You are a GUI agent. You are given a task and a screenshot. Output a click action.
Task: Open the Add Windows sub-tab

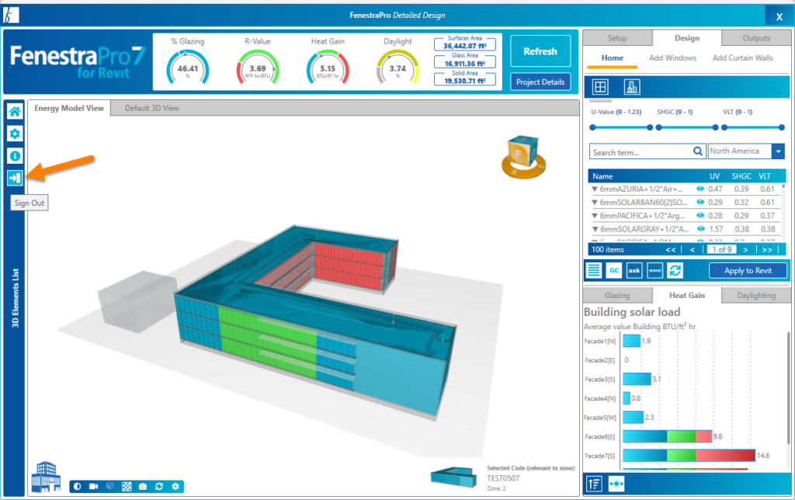click(x=672, y=57)
